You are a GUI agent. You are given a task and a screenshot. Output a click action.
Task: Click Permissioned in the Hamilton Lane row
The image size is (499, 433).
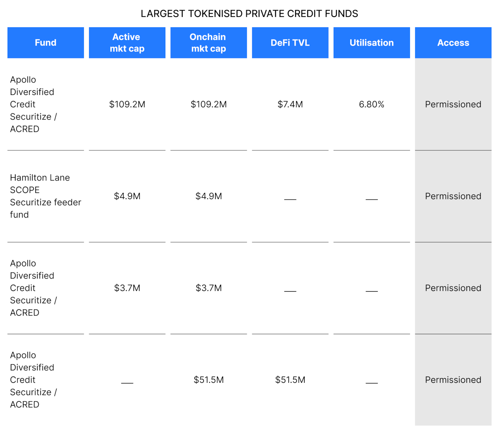click(x=453, y=196)
